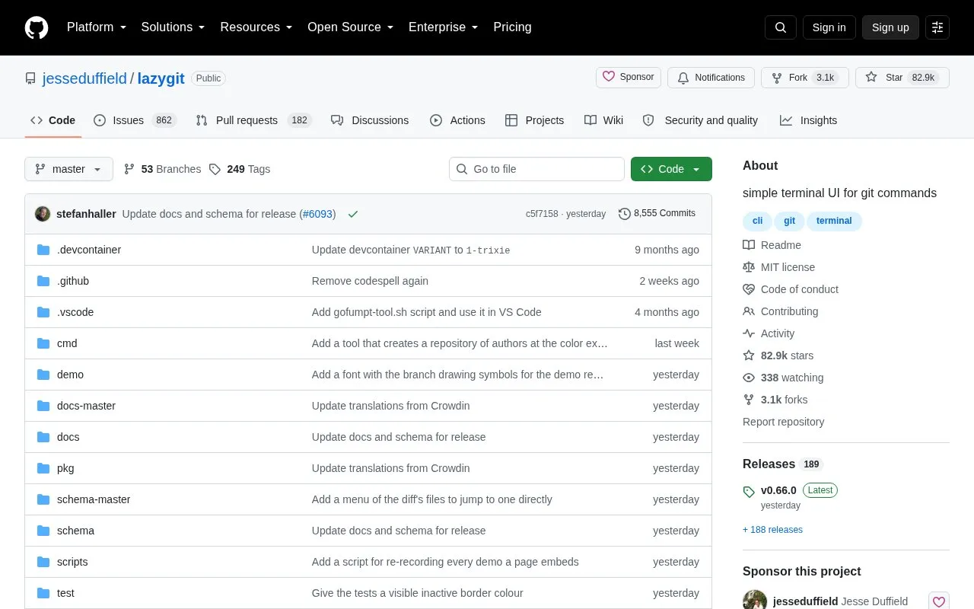
Task: Click the green check commit status icon
Action: click(x=353, y=214)
